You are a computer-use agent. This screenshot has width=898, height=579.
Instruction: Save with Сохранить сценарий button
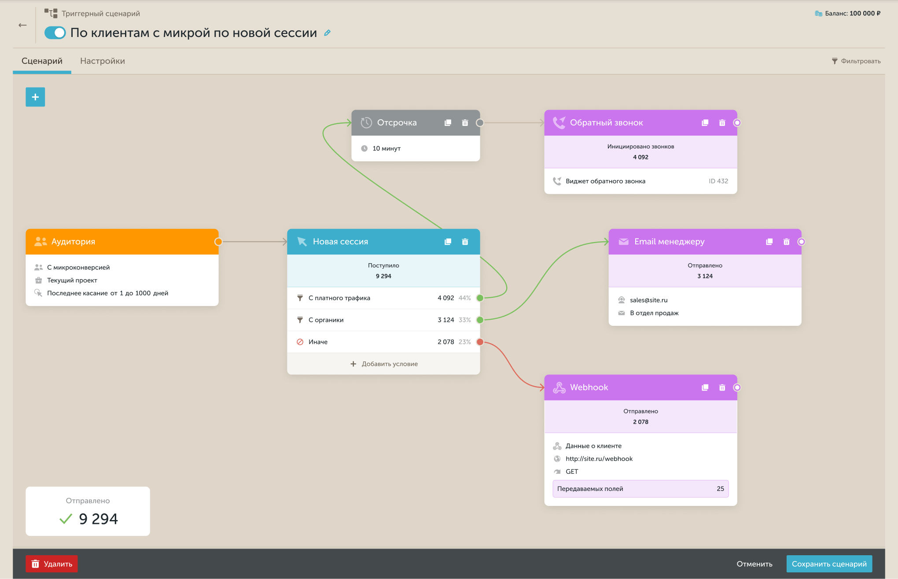tap(829, 564)
